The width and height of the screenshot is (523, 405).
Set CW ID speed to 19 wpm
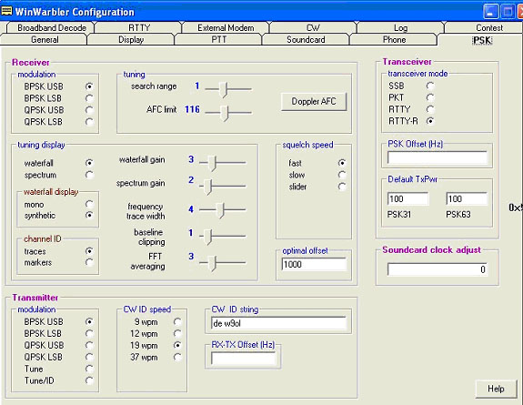[x=177, y=345]
